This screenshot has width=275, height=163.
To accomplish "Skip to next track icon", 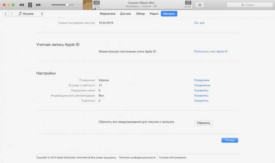I will 39,5.
